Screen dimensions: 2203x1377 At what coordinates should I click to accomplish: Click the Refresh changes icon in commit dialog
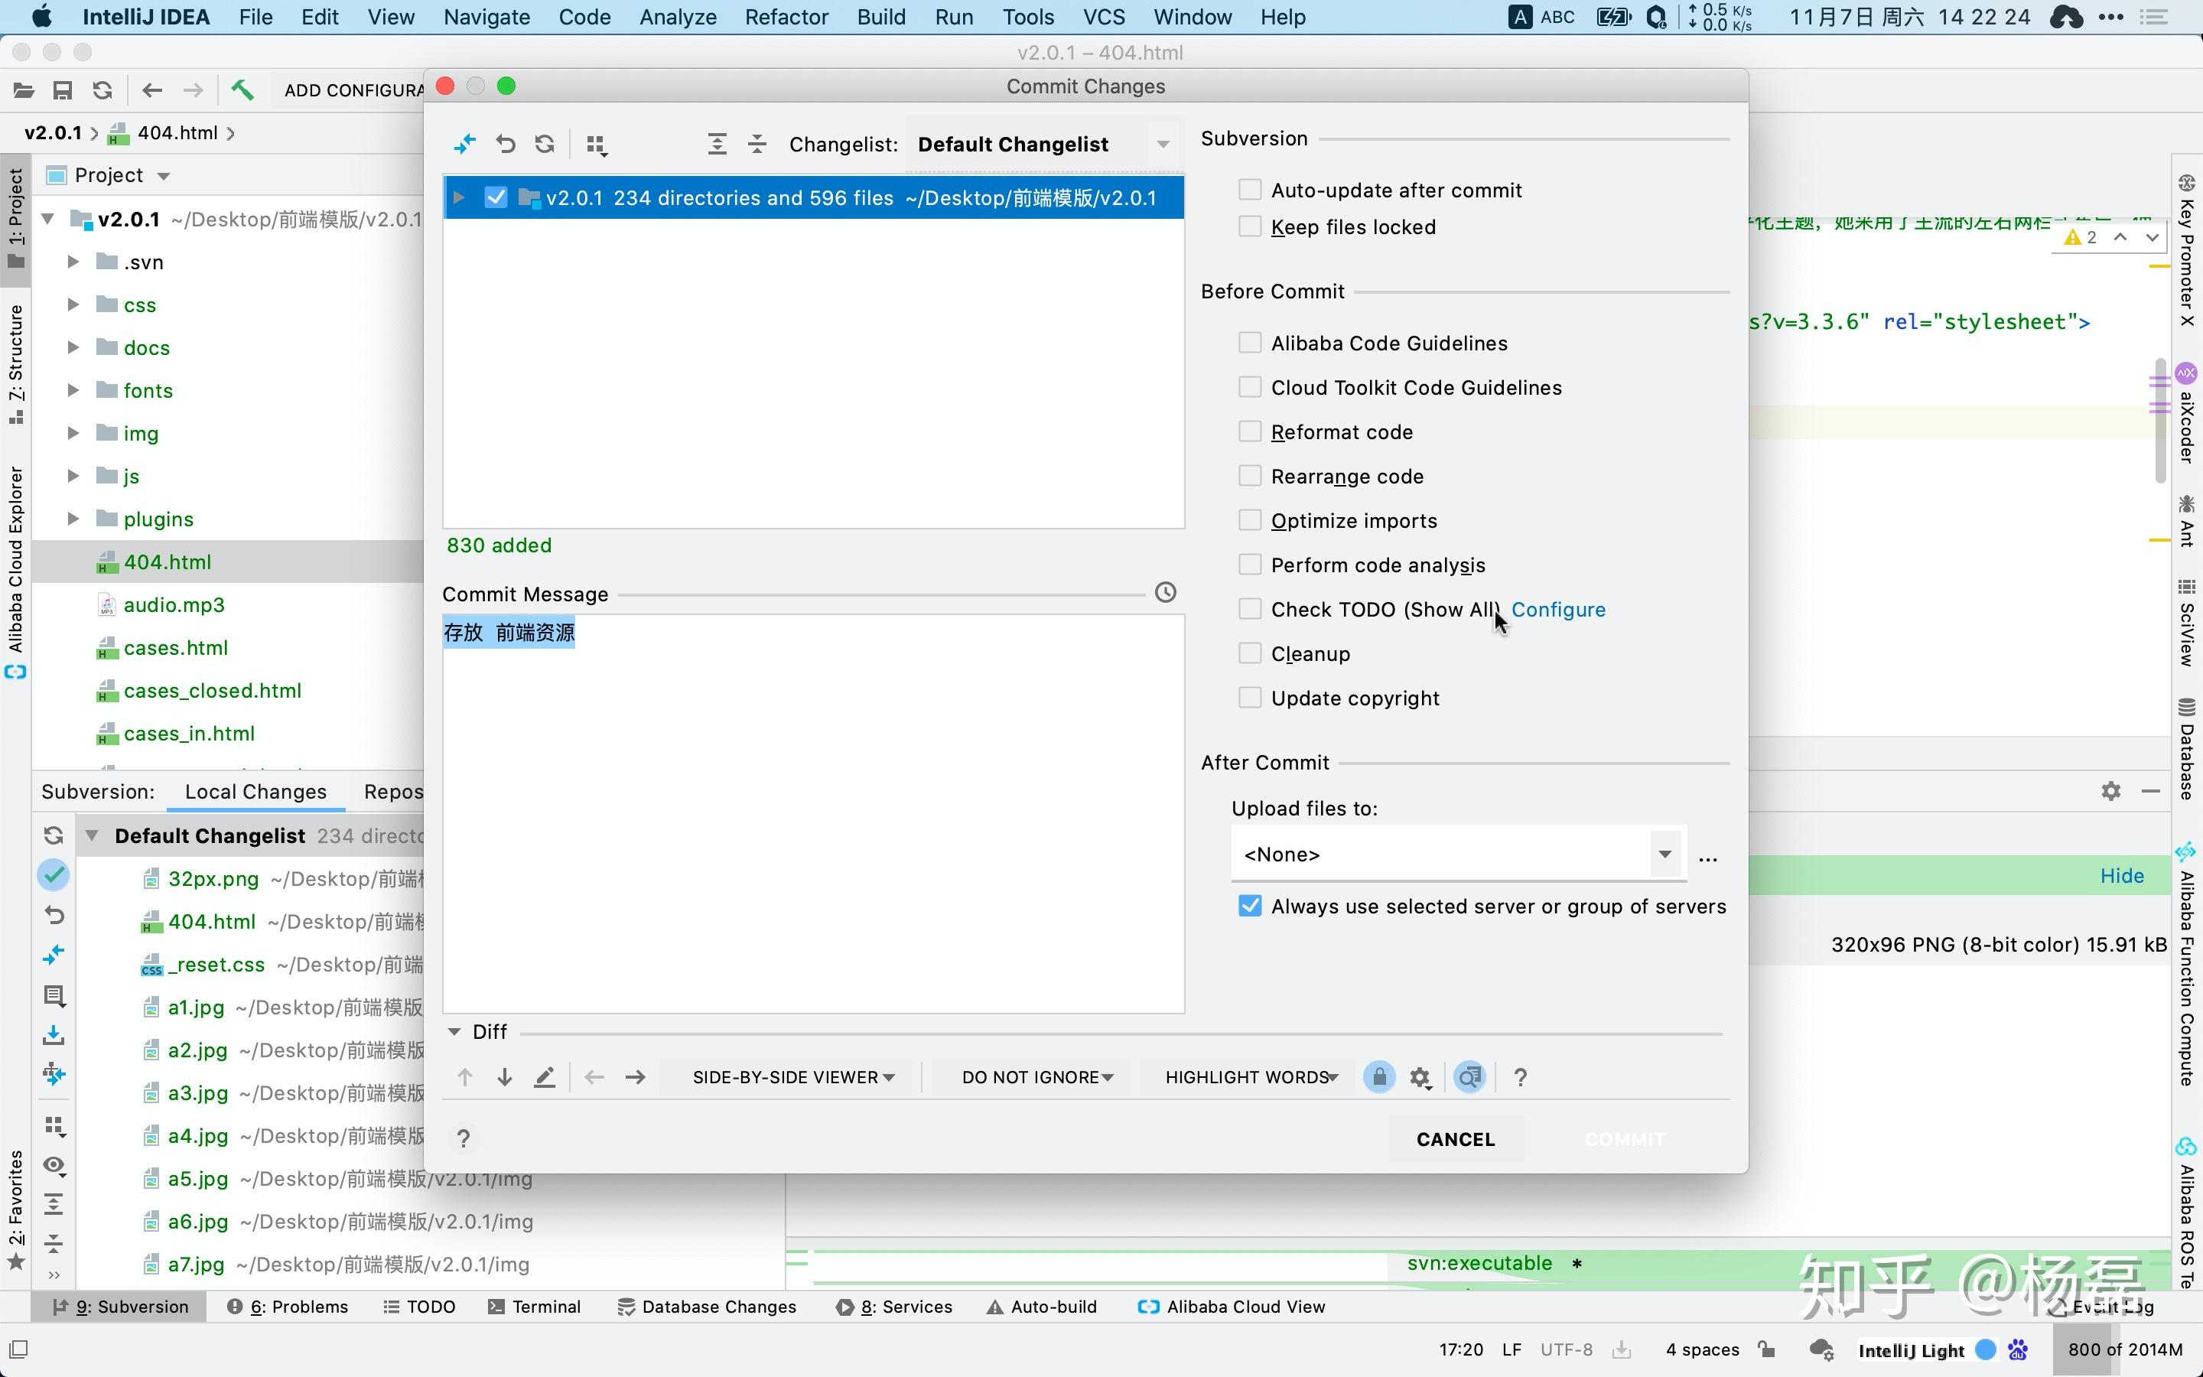545,144
